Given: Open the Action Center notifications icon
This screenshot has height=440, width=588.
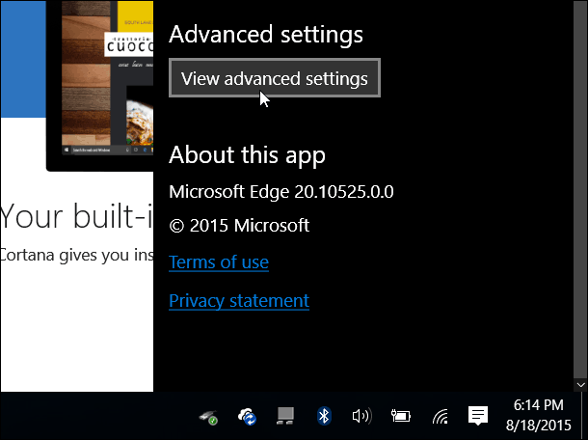Looking at the screenshot, I should [x=478, y=416].
